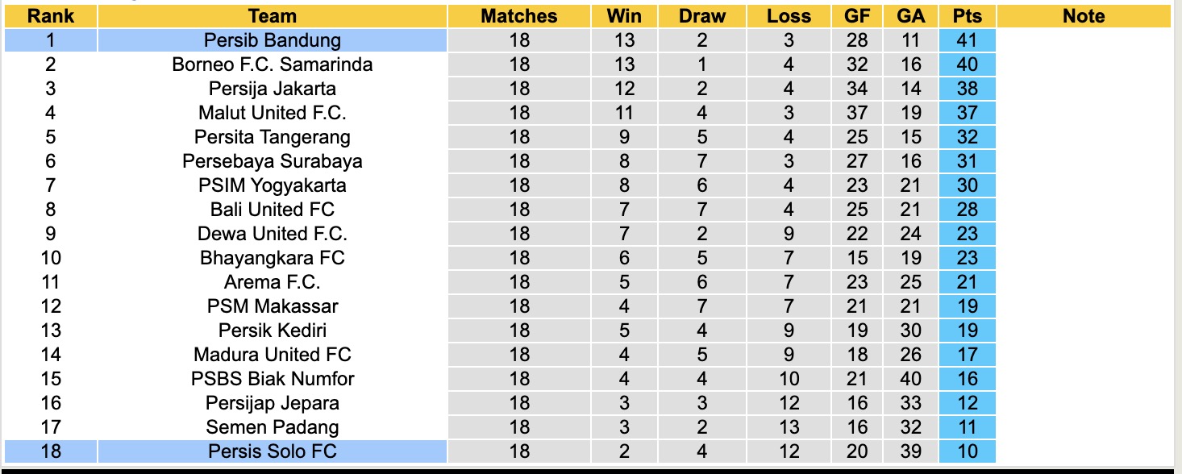Open Borneo F.C. Samarinda team entry
The height and width of the screenshot is (474, 1182).
pos(273,64)
